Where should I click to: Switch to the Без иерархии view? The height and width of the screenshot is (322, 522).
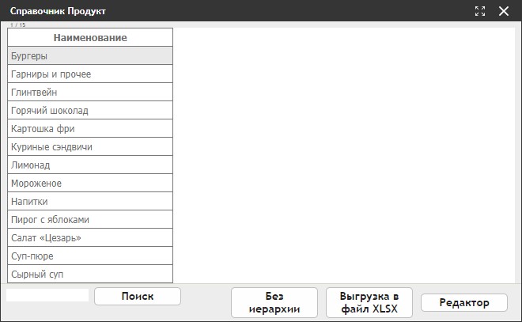[x=274, y=302]
